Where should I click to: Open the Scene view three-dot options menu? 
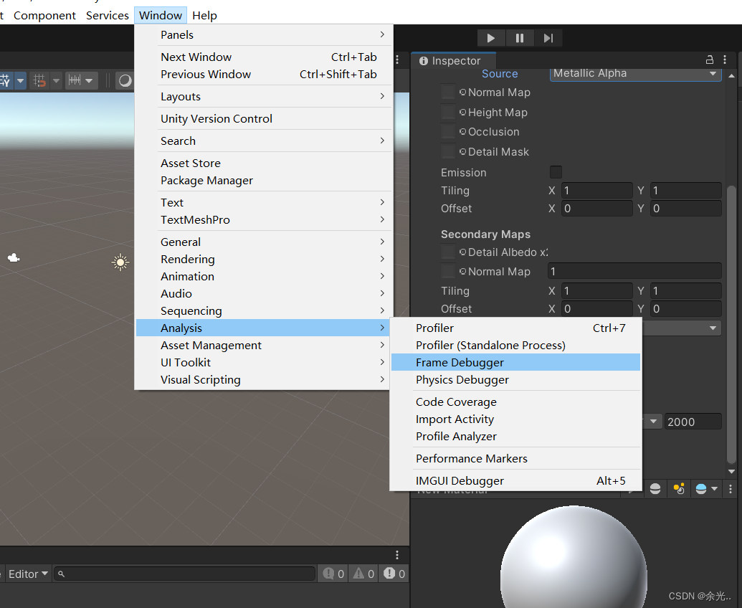[397, 60]
